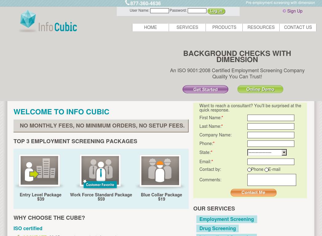Click the phone icon beside 877-360-4636
The image size is (322, 236).
127,3
